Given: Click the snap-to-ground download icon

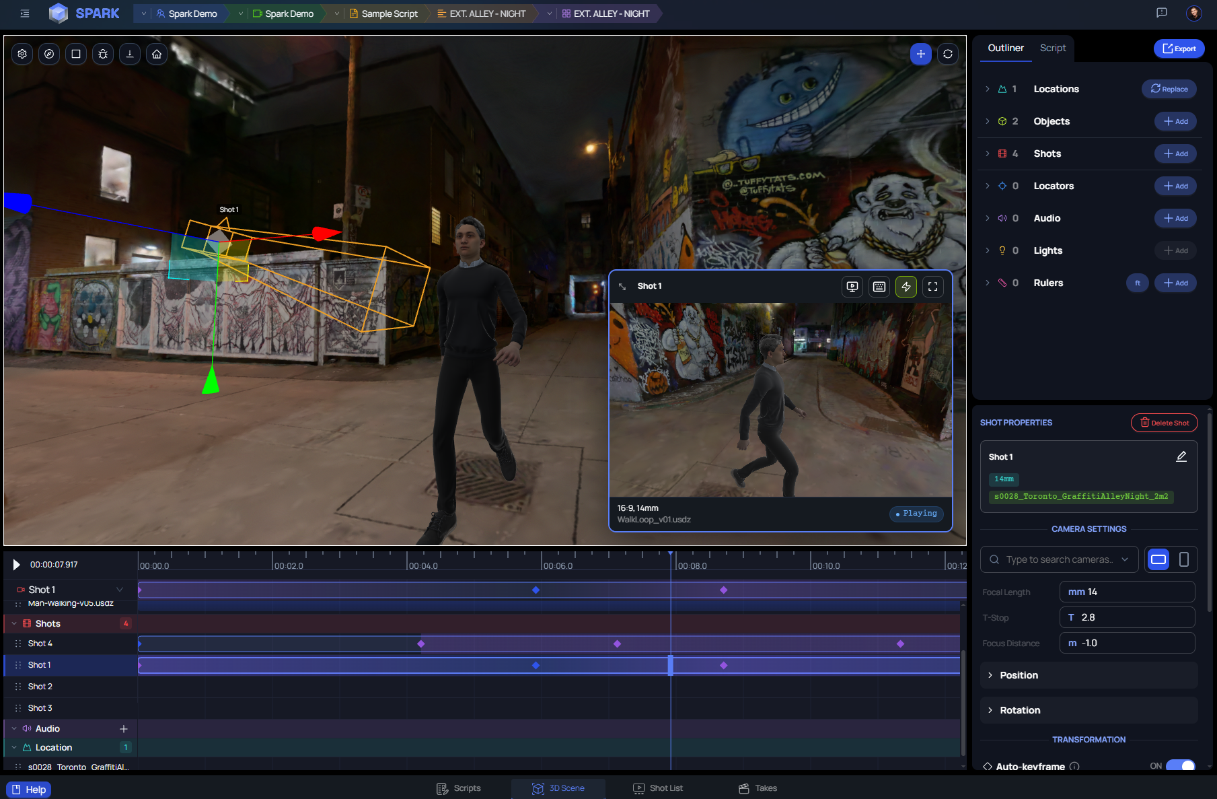Looking at the screenshot, I should point(130,54).
